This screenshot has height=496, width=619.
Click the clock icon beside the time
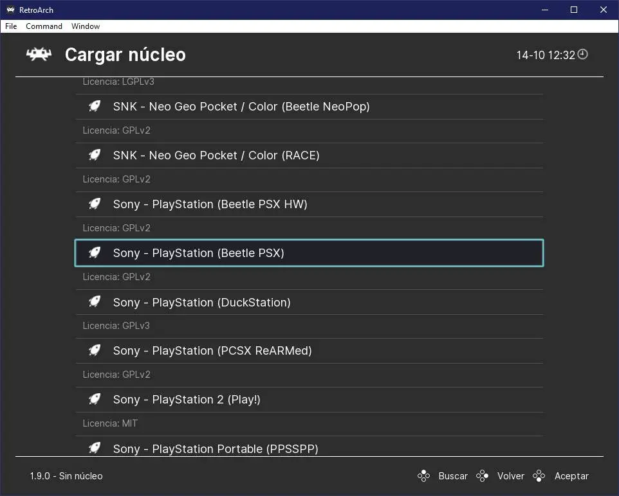coord(582,55)
